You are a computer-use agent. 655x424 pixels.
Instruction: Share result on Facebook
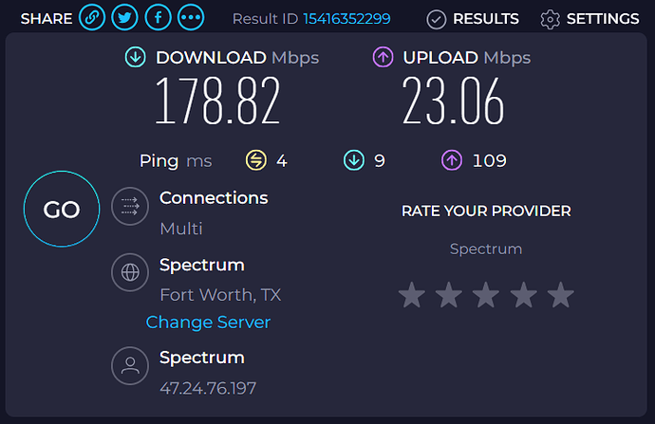coord(158,18)
